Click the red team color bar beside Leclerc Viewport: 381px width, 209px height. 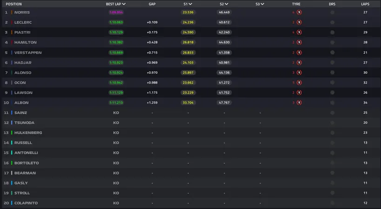(x=12, y=22)
